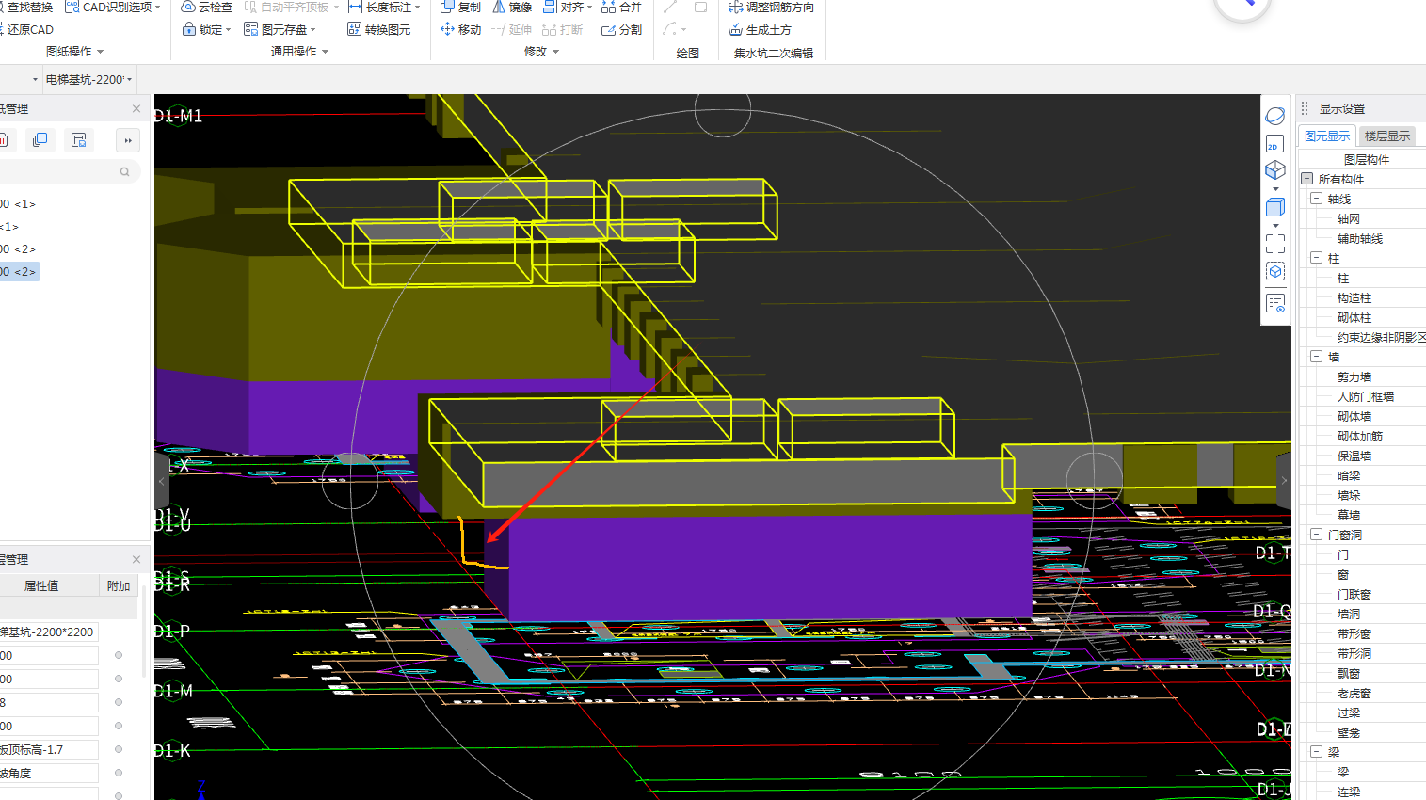The width and height of the screenshot is (1426, 800).
Task: Select 人防门框墙 in layer tree
Action: pyautogui.click(x=1366, y=396)
